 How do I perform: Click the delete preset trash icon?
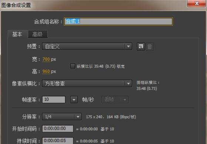coord(150,46)
